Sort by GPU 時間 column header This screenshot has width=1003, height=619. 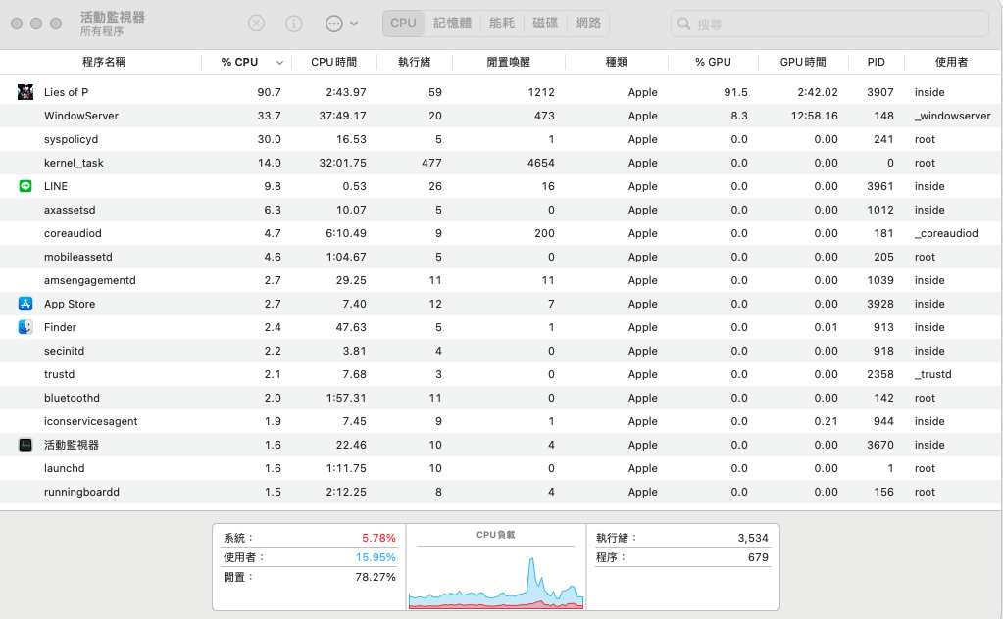click(x=803, y=62)
